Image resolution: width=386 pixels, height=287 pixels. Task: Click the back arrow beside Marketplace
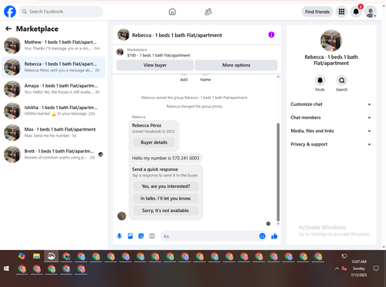coord(8,29)
